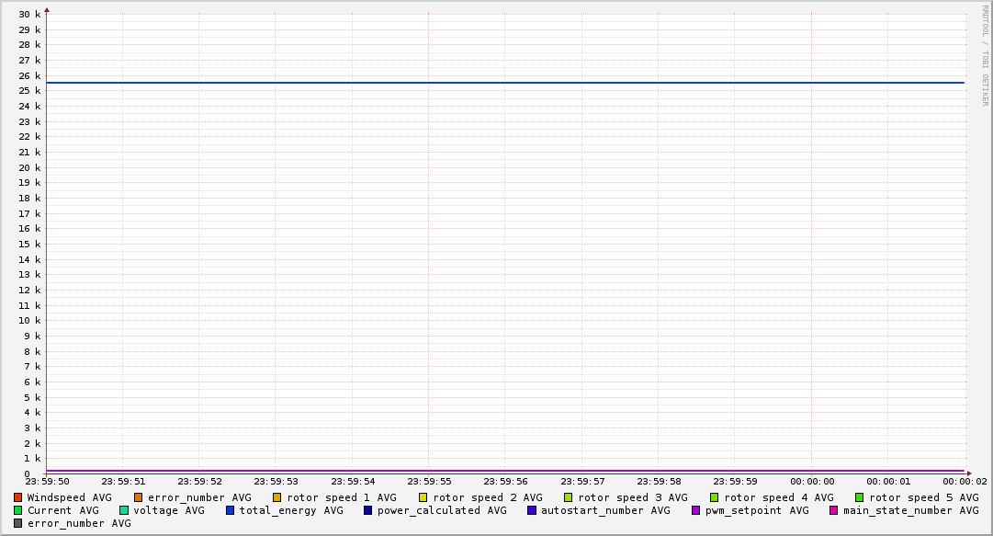Click the 00:00:00 time axis label
Screen dimensions: 993x536
812,481
